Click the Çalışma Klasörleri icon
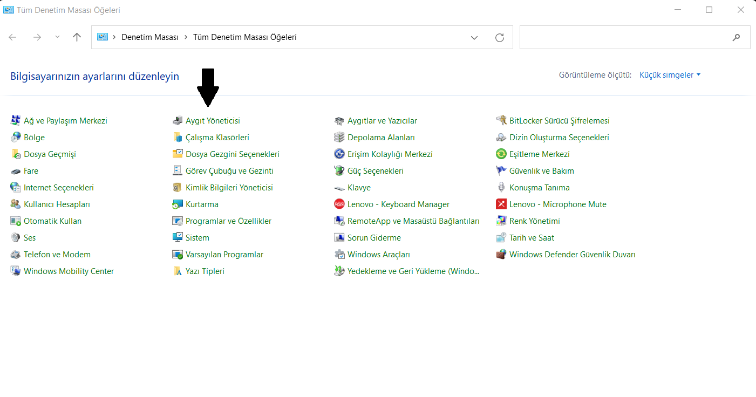Image resolution: width=756 pixels, height=397 pixels. tap(177, 138)
